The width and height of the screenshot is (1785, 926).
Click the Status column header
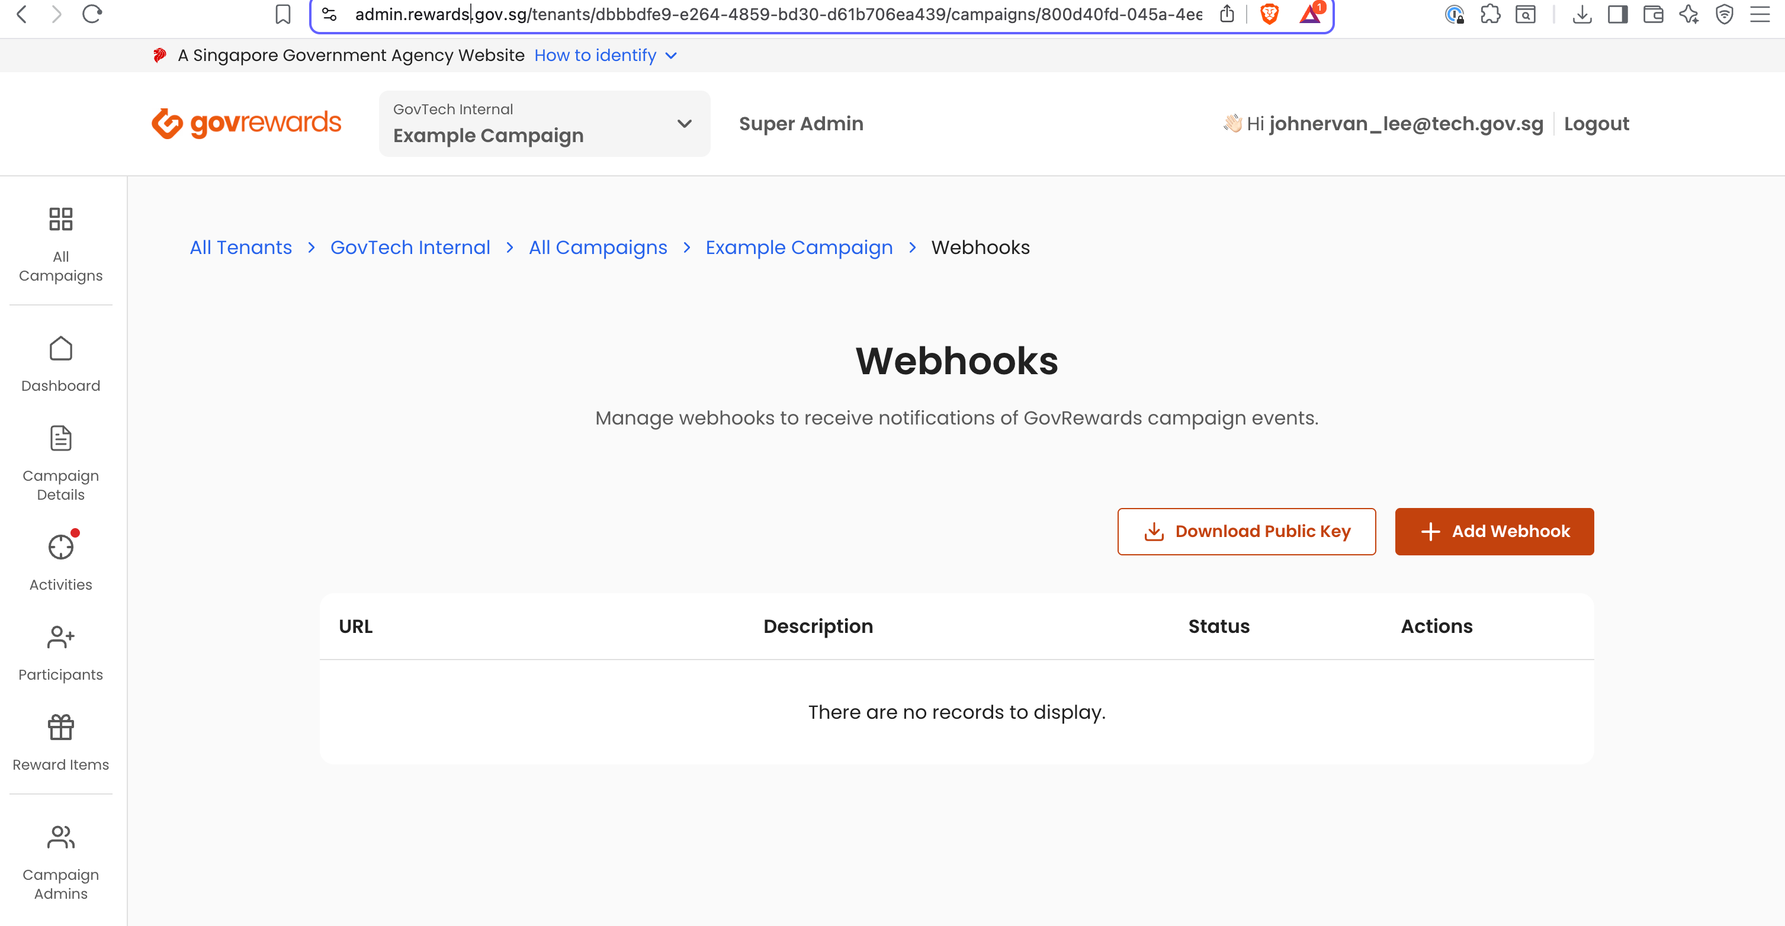(x=1219, y=626)
